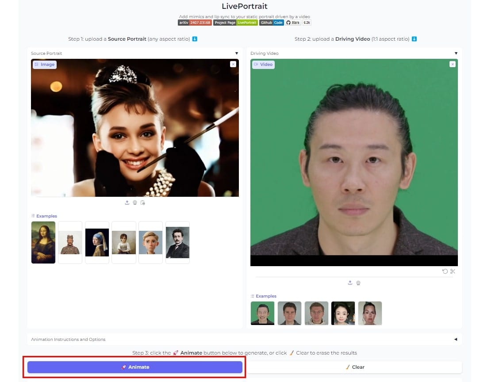This screenshot has width=503, height=382.
Task: Click the upload icon under the Driving Video
Action: (x=349, y=283)
